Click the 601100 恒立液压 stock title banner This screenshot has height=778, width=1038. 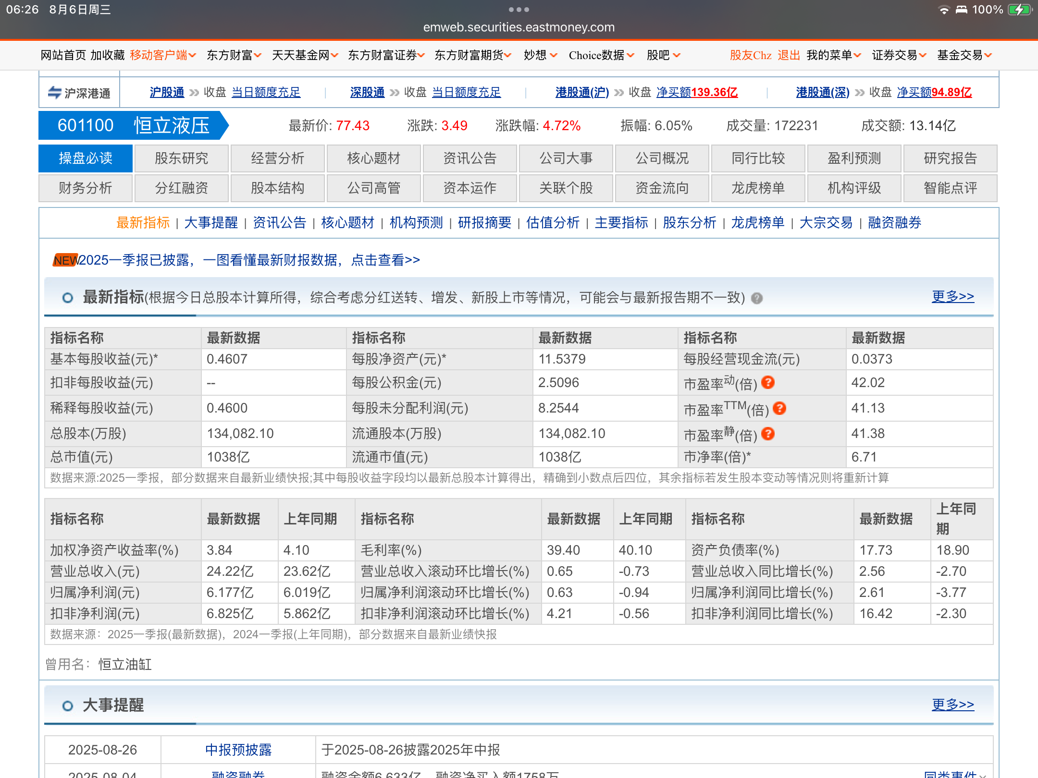(134, 125)
